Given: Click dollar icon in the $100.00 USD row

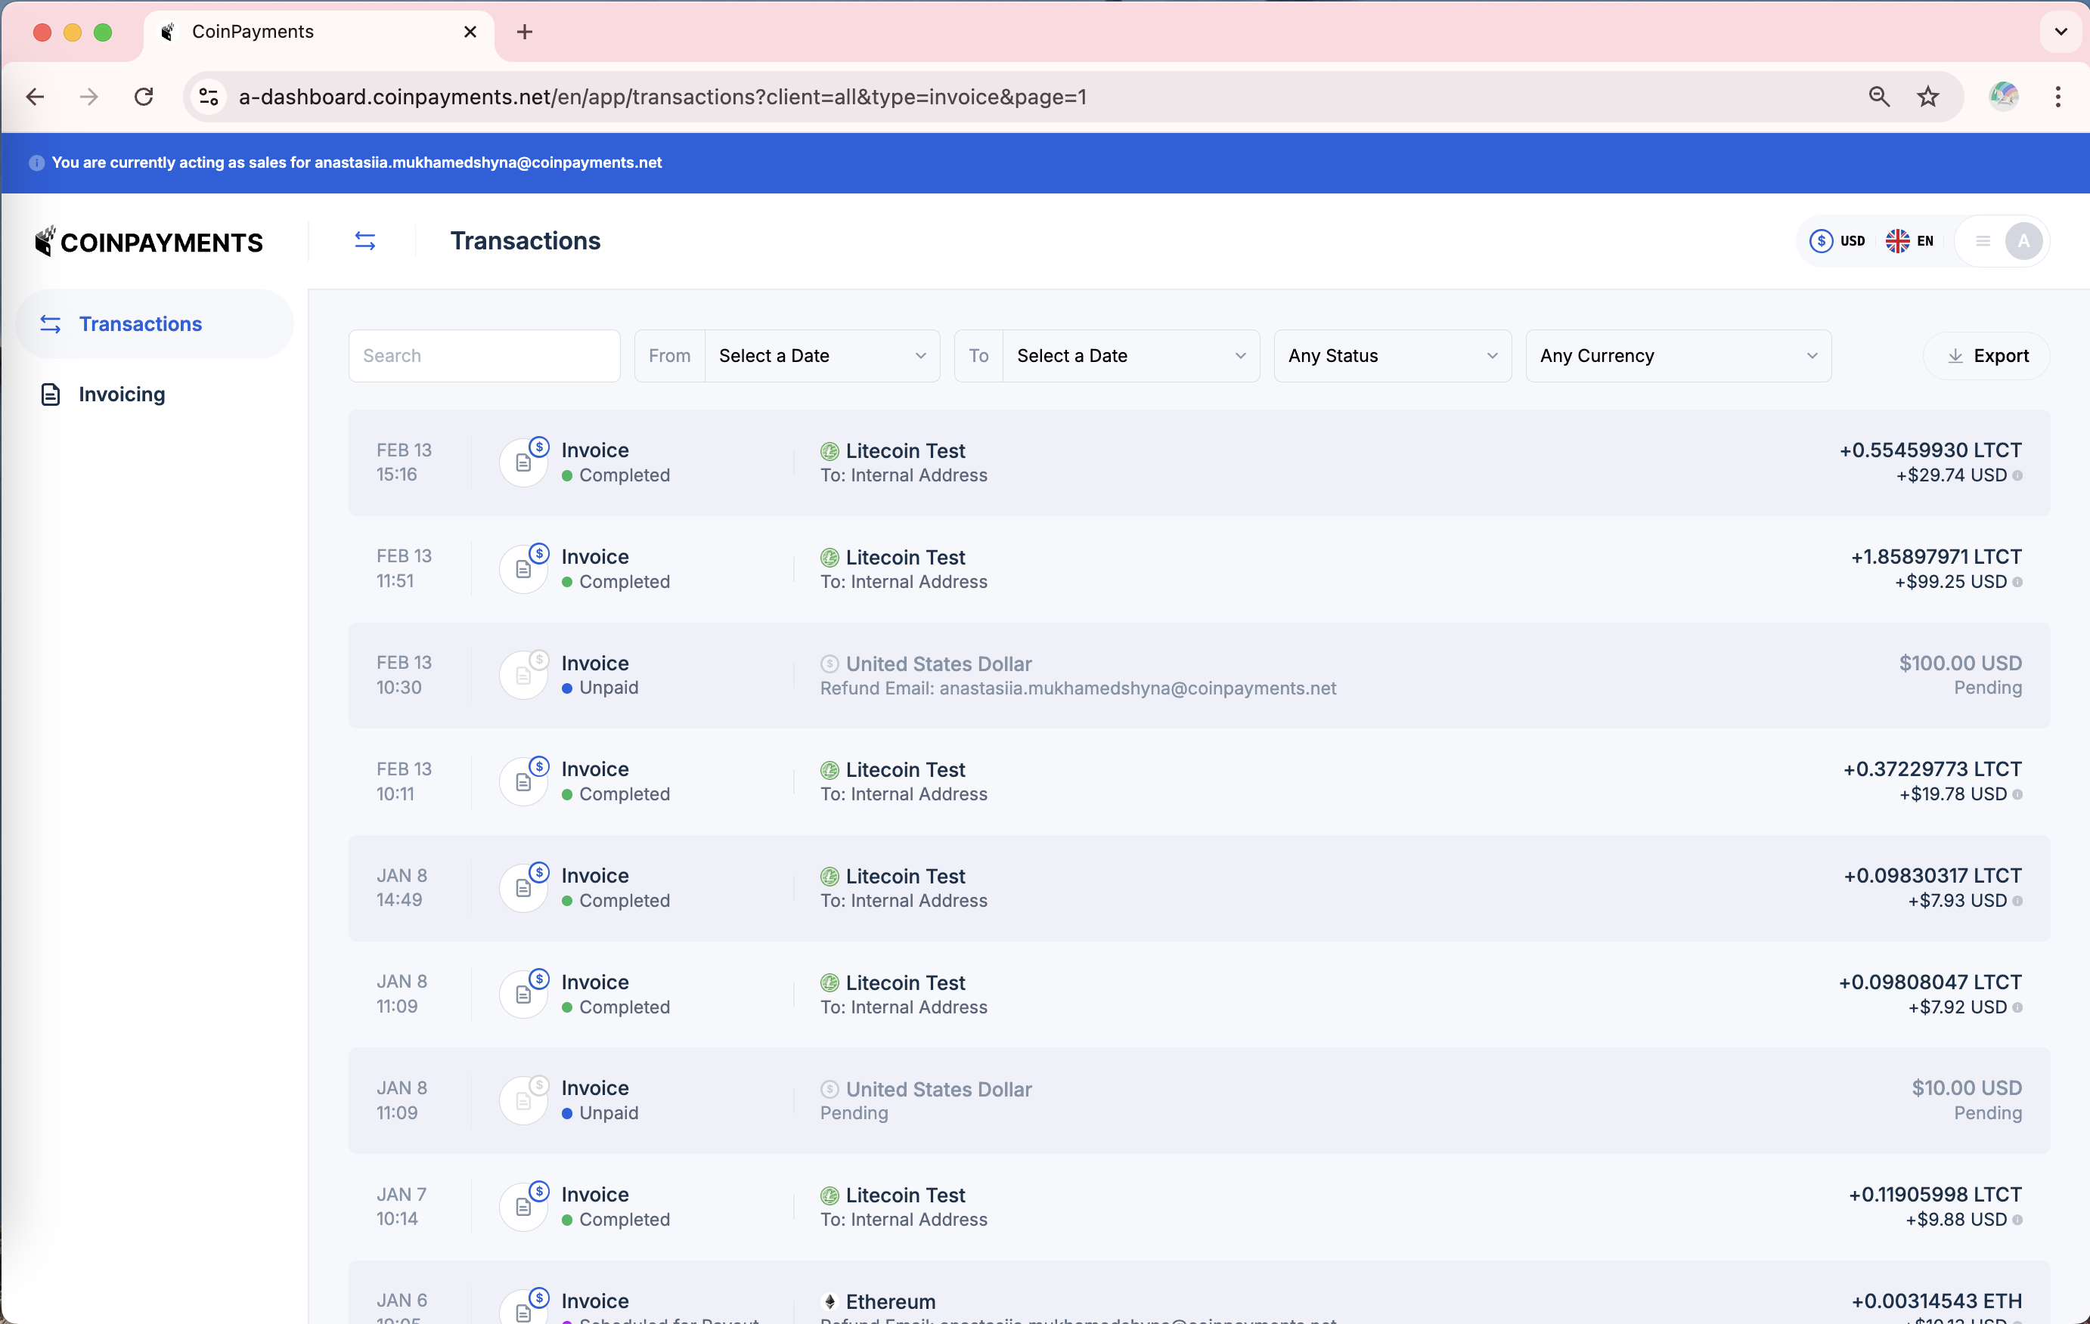Looking at the screenshot, I should (x=829, y=664).
